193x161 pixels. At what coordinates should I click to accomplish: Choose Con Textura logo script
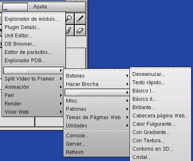(161, 141)
